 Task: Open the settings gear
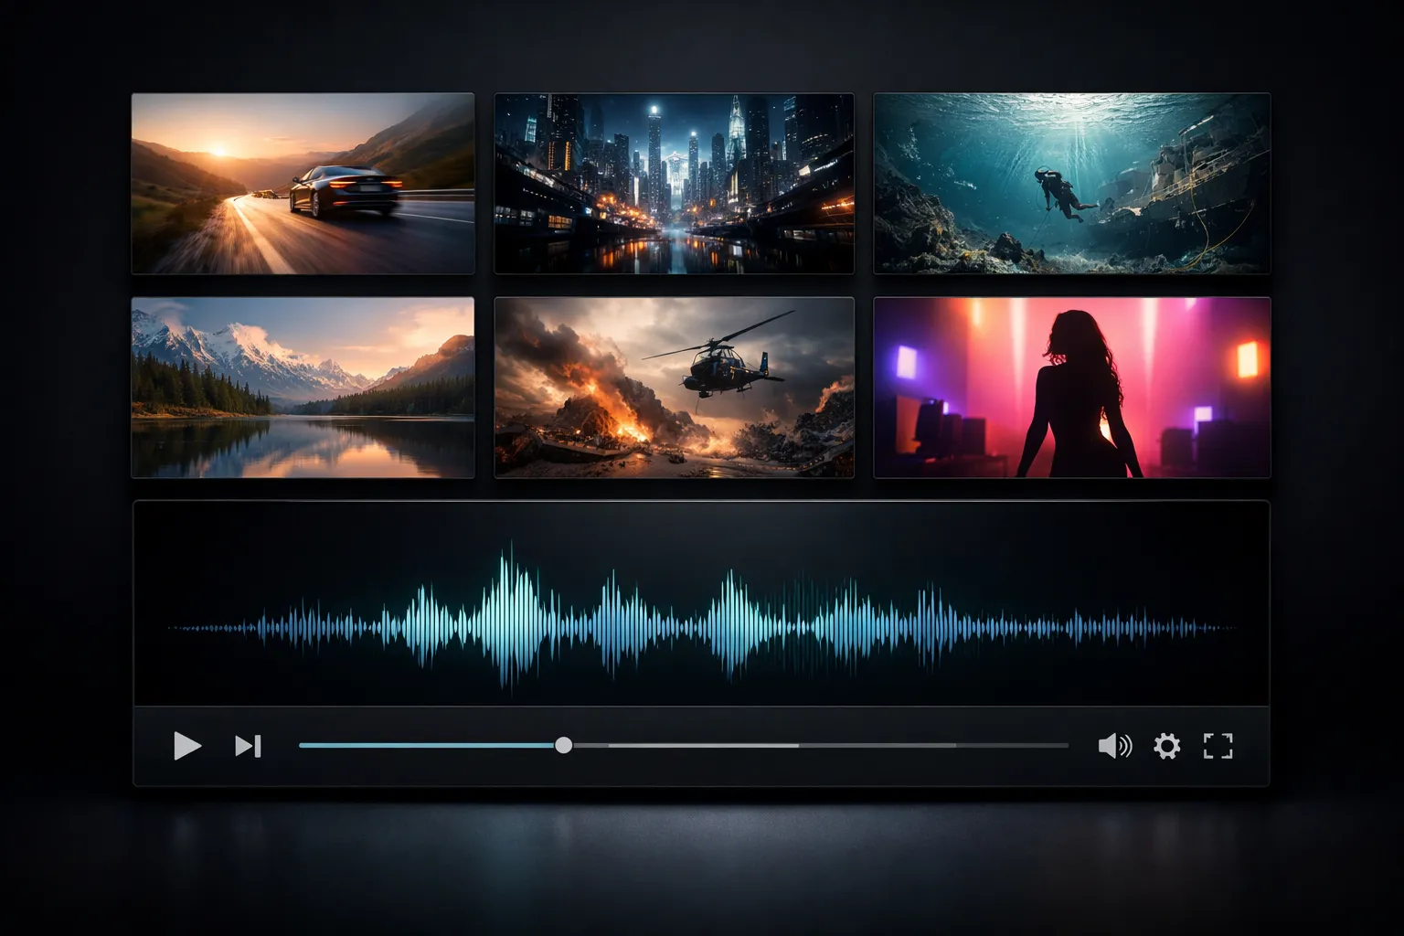tap(1166, 746)
